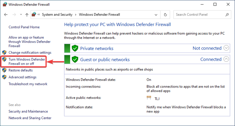Click shield icon beside Change notification settings

tap(4, 53)
